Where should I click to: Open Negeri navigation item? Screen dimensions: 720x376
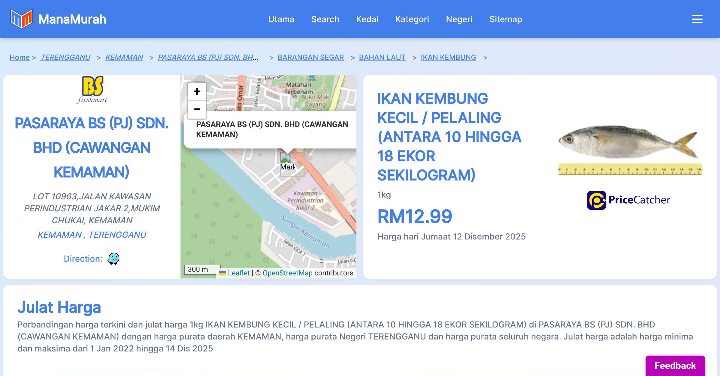point(459,19)
